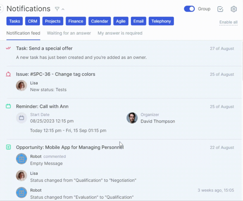The image size is (243, 201).
Task: Select the "Empty Message" comment text
Action: 46,164
